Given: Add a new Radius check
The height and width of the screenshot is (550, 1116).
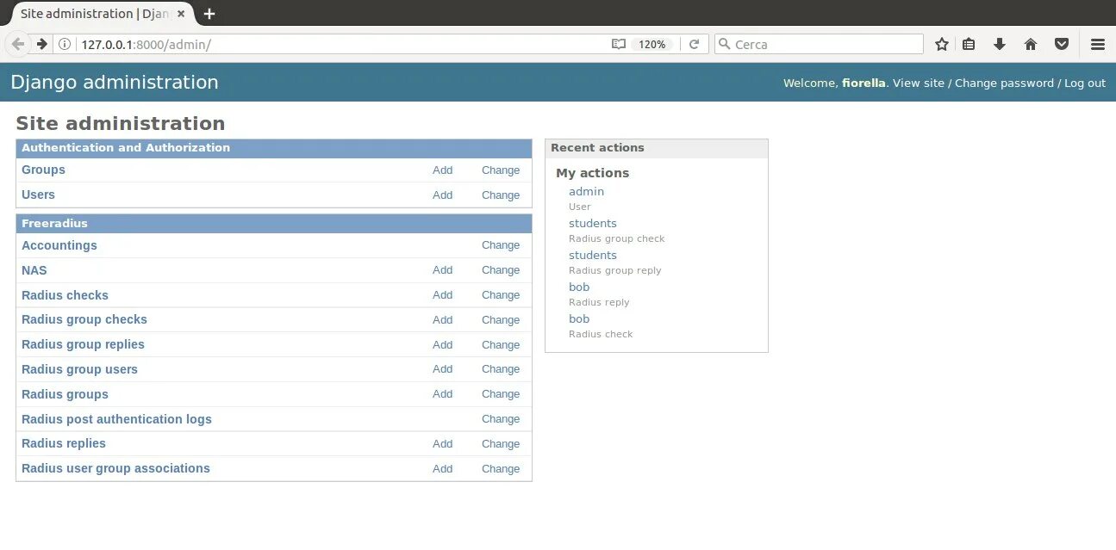Looking at the screenshot, I should (x=442, y=295).
